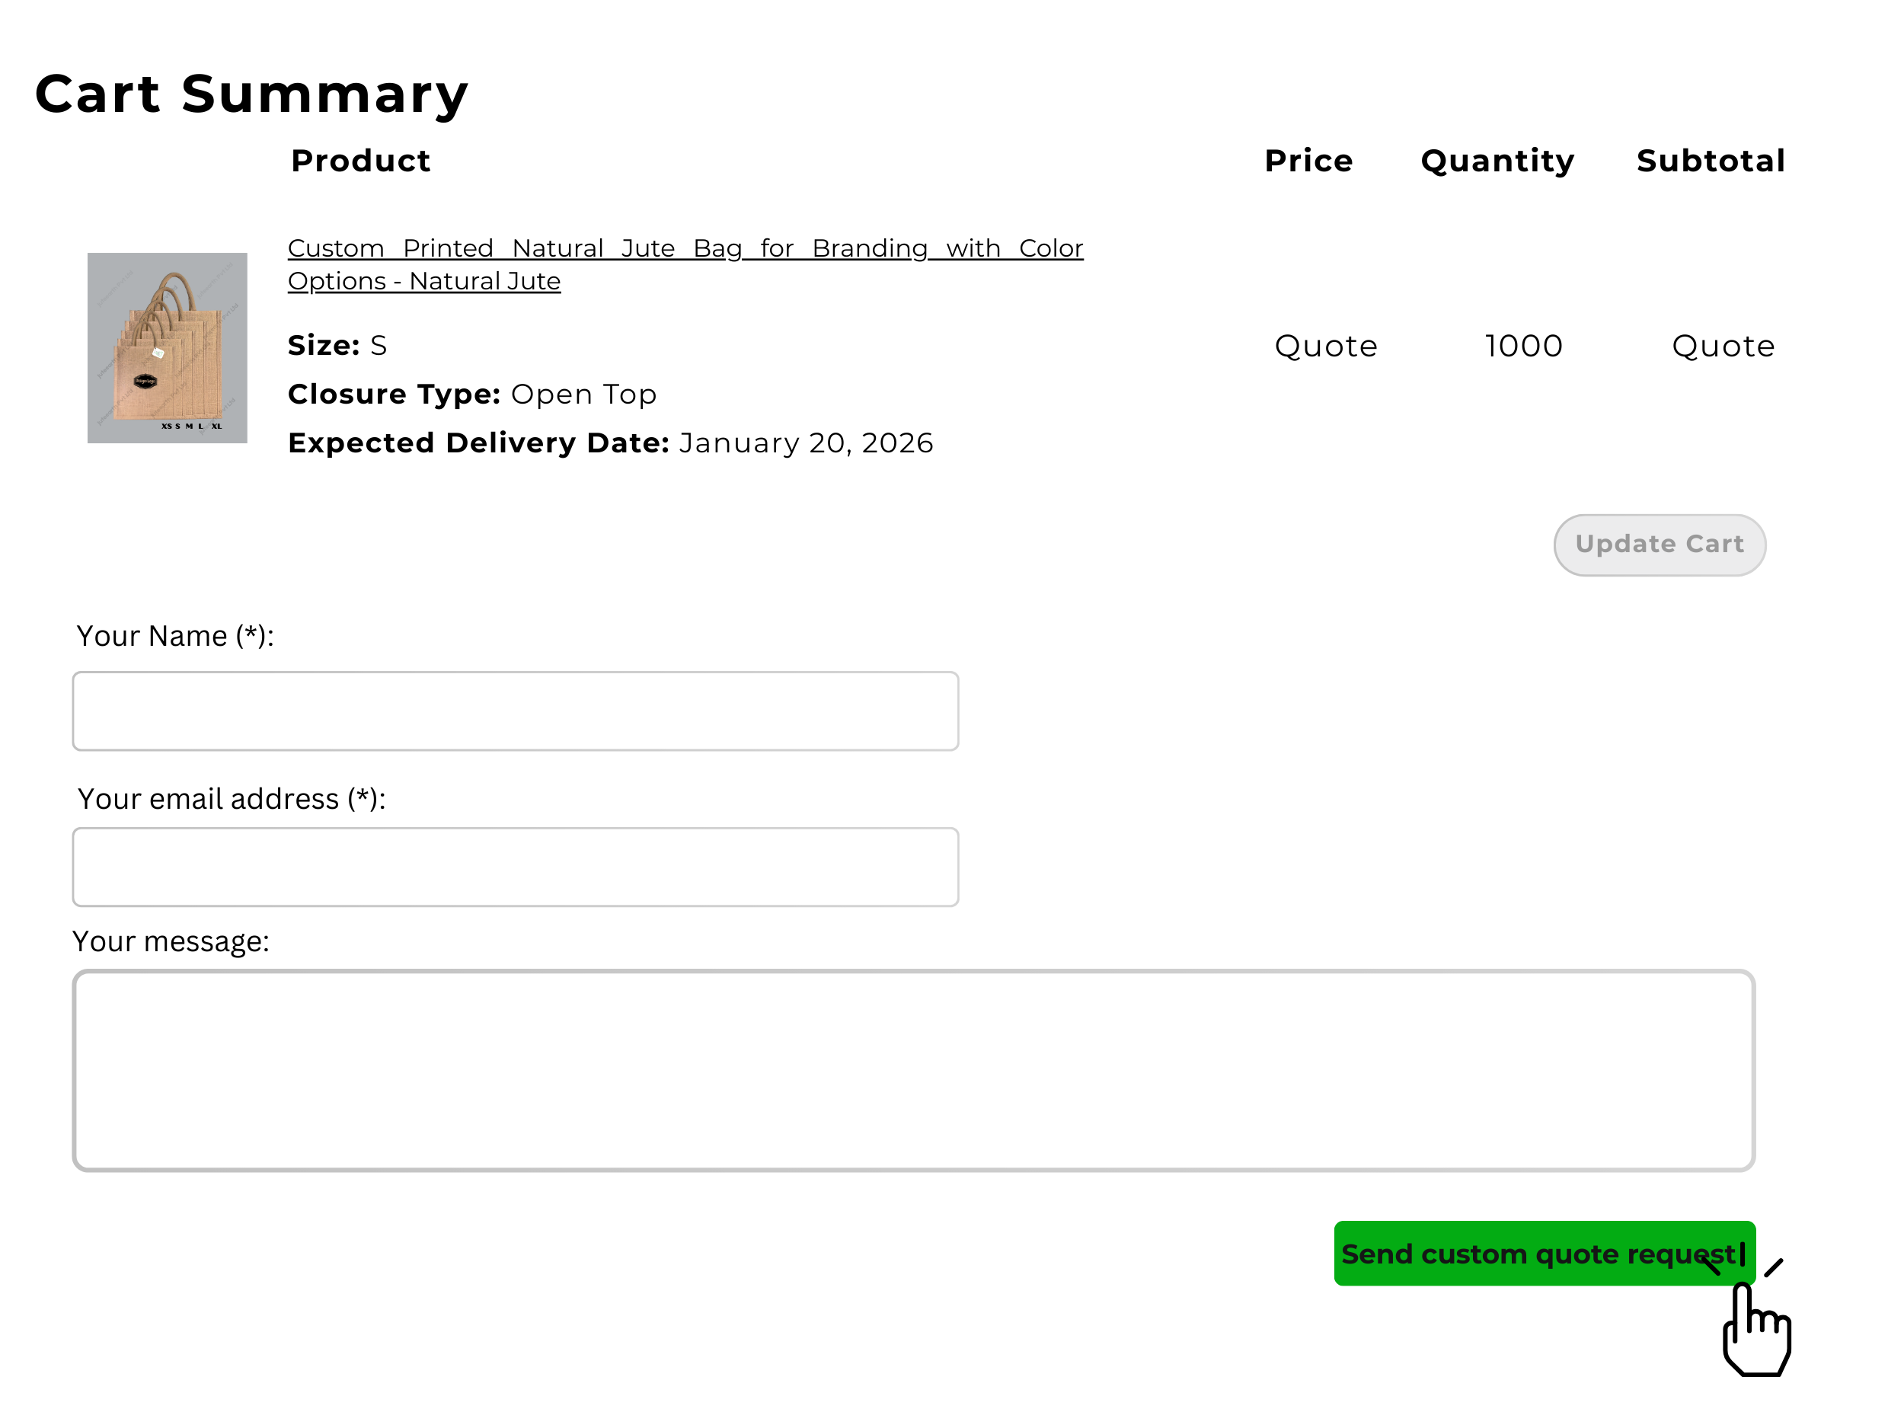1904x1428 pixels.
Task: Click the Price column header
Action: pos(1309,160)
